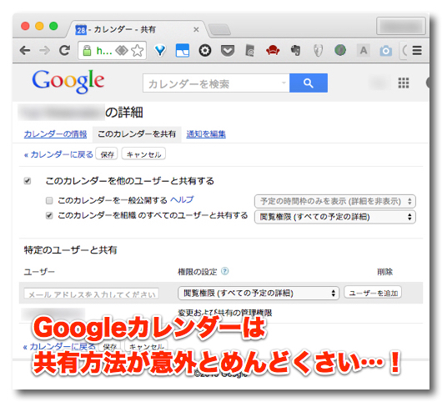Open the Chrome hamburger menu
The width and height of the screenshot is (442, 402).
click(x=417, y=51)
